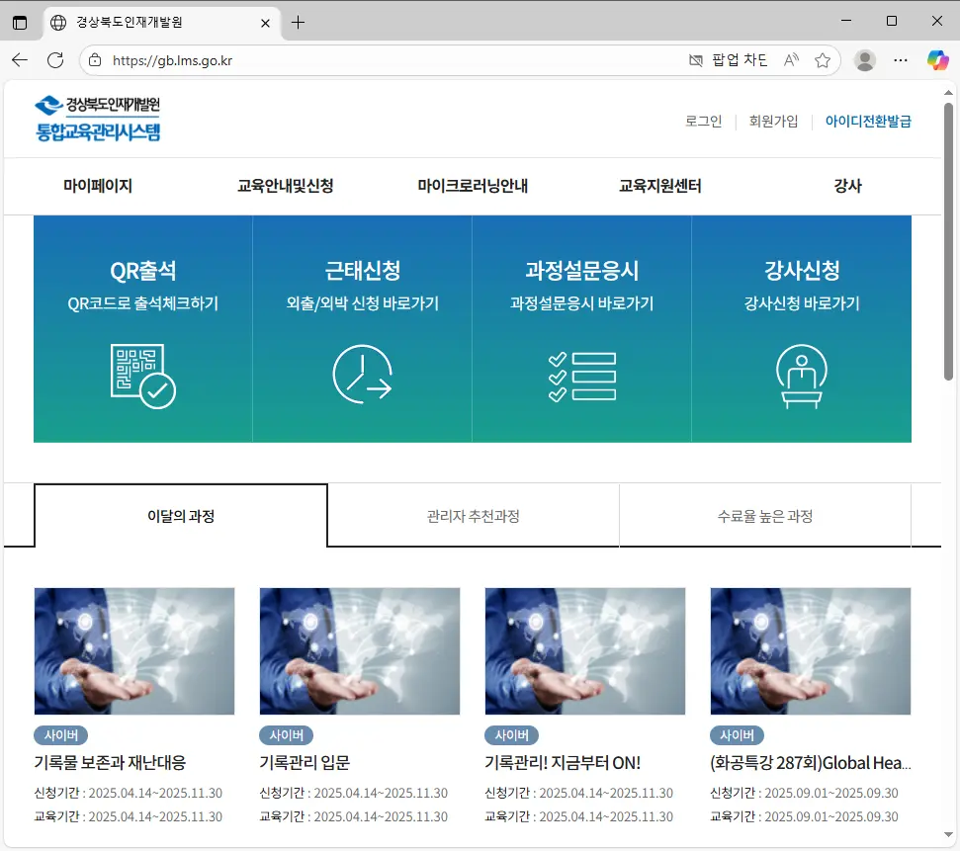Viewport: 960px width, 851px height.
Task: Click the QR code attendance icon
Action: click(143, 376)
